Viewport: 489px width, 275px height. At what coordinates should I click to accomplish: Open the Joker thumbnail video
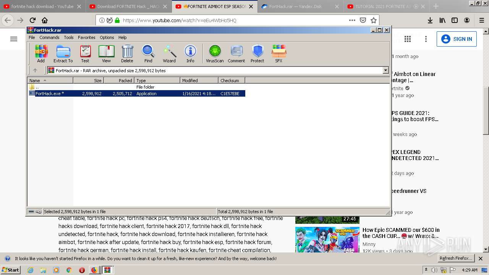pyautogui.click(x=327, y=240)
